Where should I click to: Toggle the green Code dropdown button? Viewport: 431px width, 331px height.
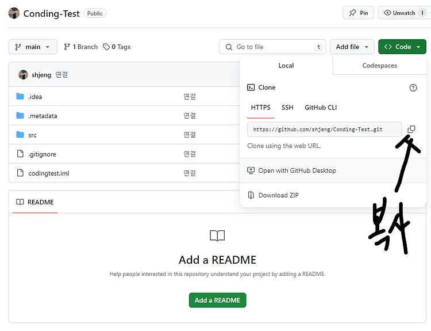click(402, 47)
